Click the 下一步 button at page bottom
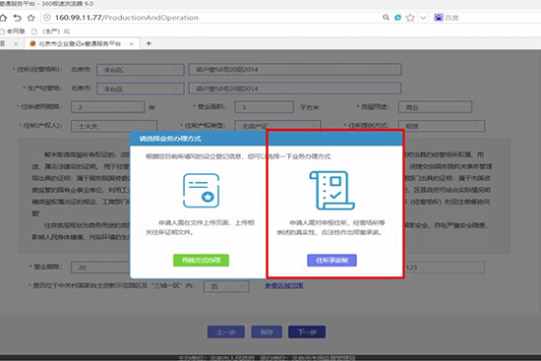 point(307,332)
